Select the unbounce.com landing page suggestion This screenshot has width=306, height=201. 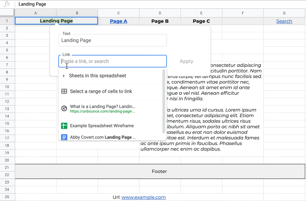(x=110, y=108)
